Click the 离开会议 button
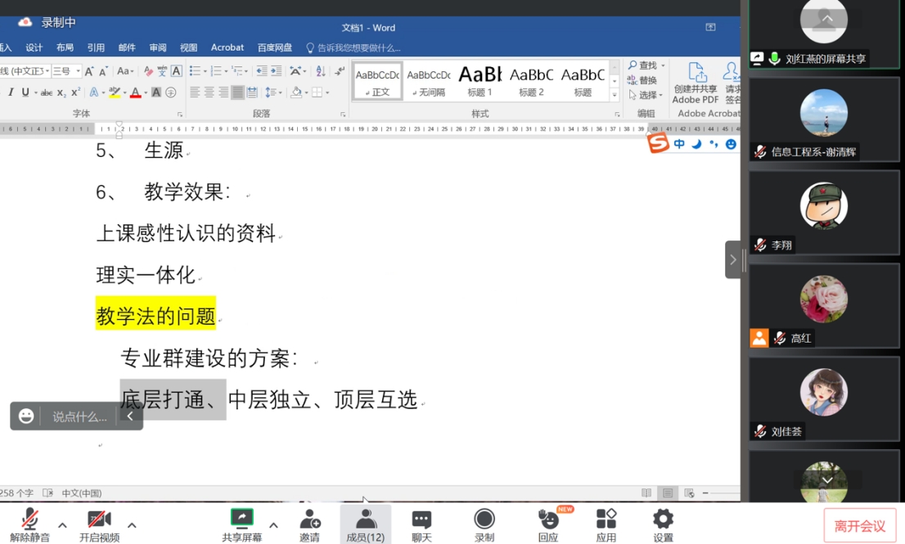Screen dimensions: 905x544 tap(859, 525)
